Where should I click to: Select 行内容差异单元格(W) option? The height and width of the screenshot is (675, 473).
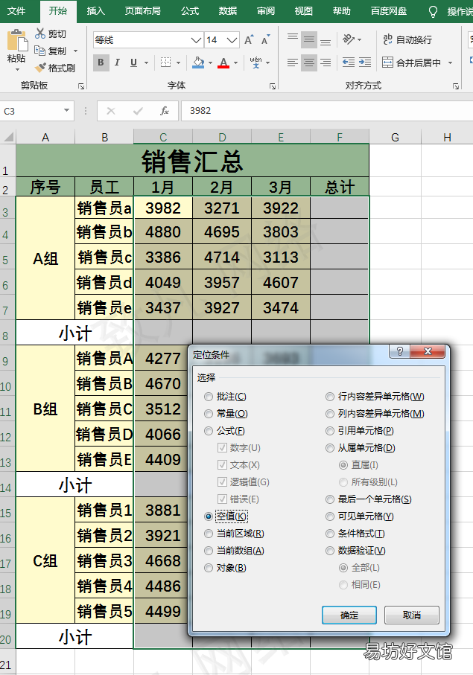coord(330,397)
